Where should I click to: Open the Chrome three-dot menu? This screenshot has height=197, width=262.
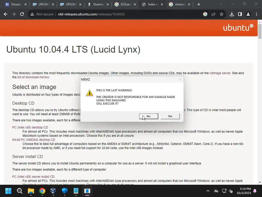tap(256, 14)
